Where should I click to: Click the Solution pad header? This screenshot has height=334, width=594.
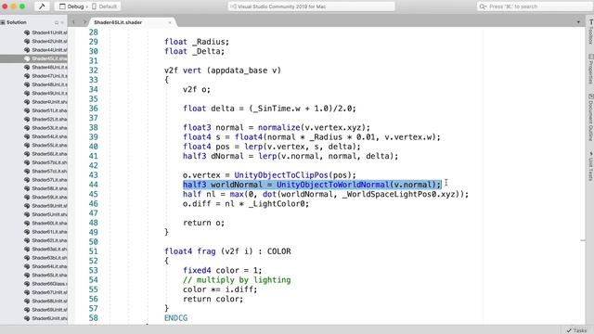pos(17,22)
